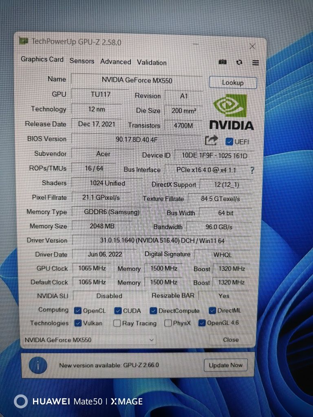
Task: Click the ROPs/TMUs value 16 / 64
Action: pos(94,168)
